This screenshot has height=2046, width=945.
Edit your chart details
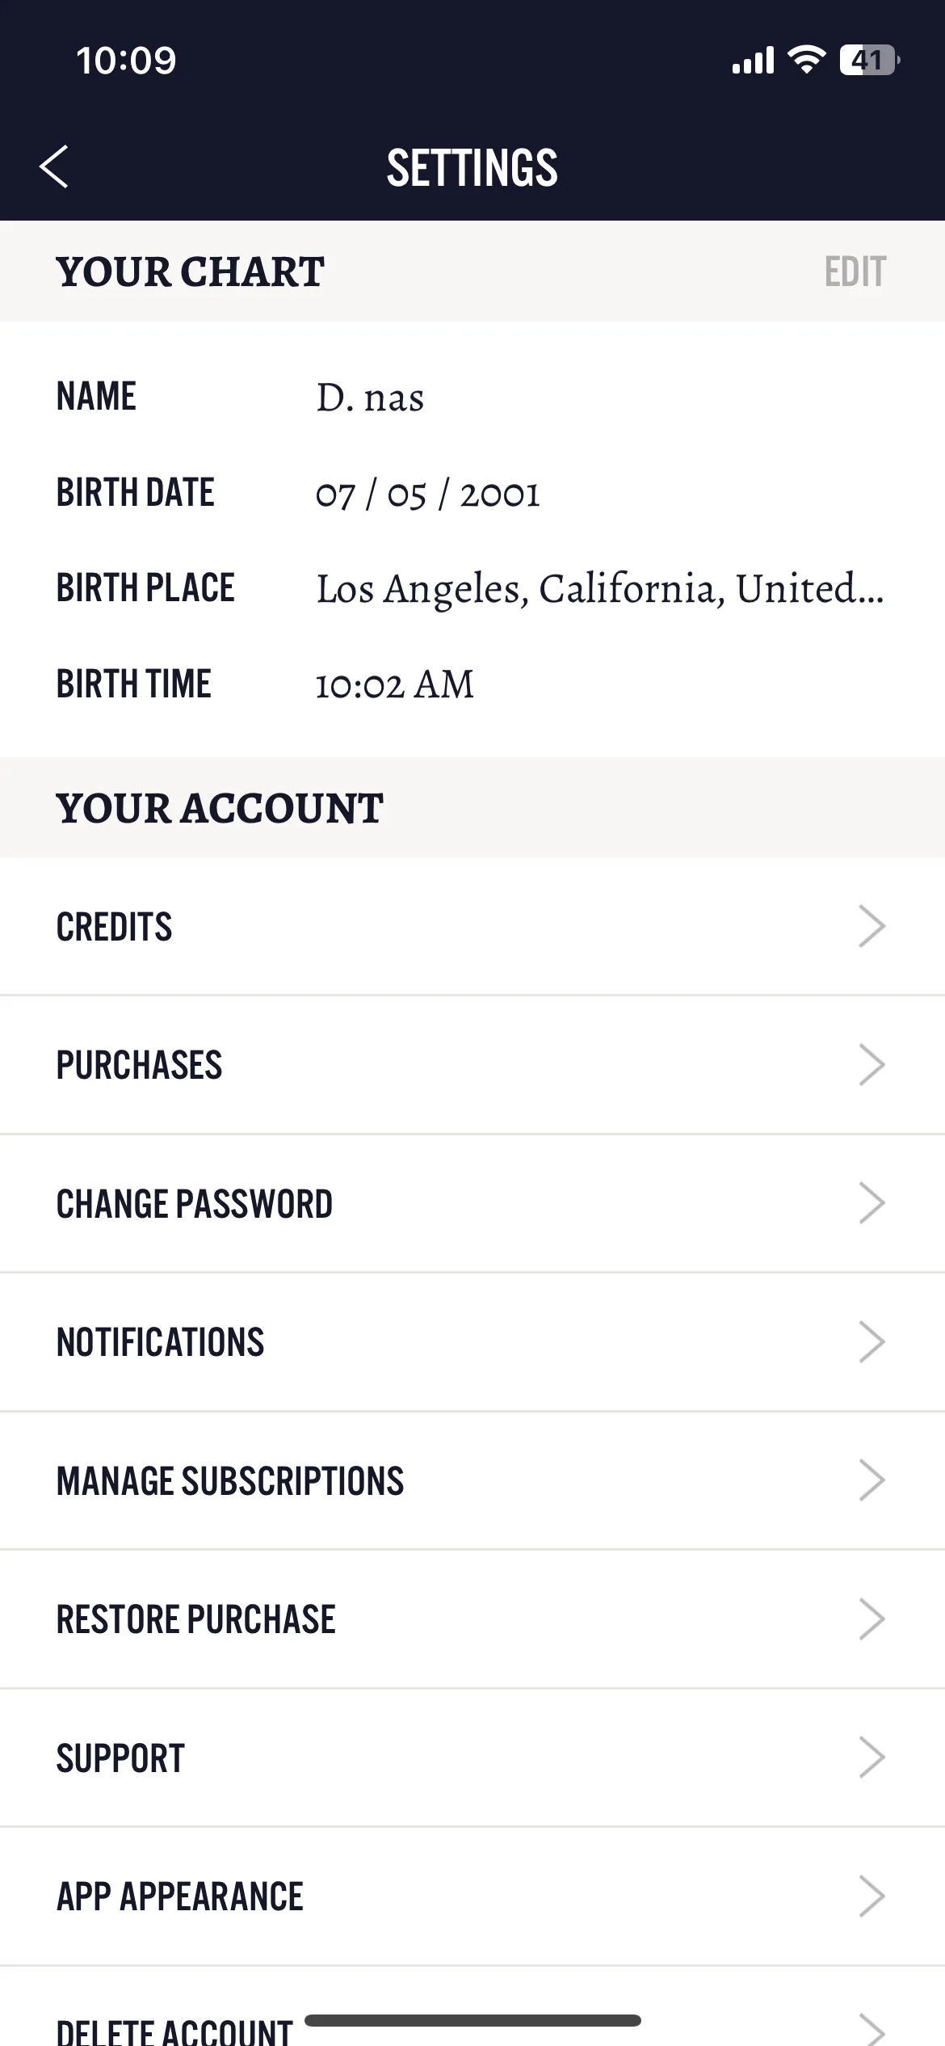tap(855, 272)
